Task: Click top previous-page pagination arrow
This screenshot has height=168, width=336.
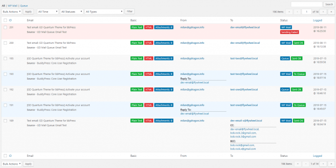Action: [x=297, y=12]
